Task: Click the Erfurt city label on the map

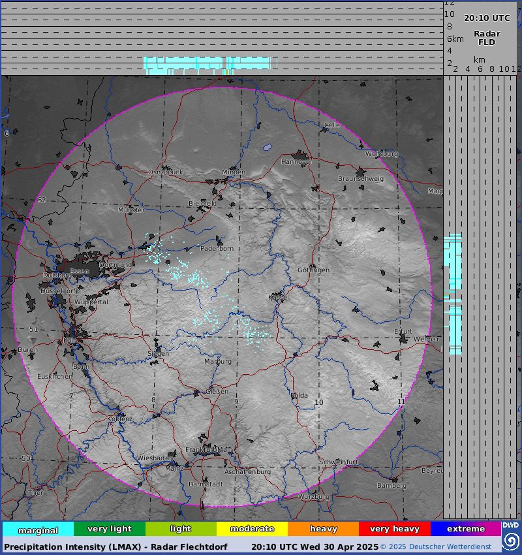Action: pyautogui.click(x=403, y=331)
